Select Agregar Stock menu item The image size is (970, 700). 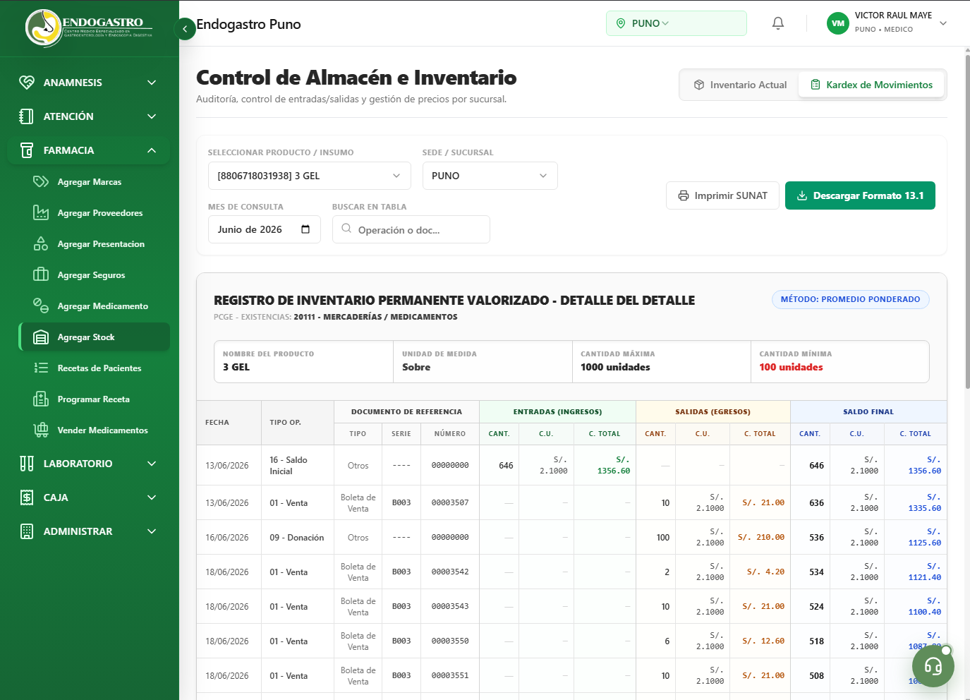click(x=95, y=337)
